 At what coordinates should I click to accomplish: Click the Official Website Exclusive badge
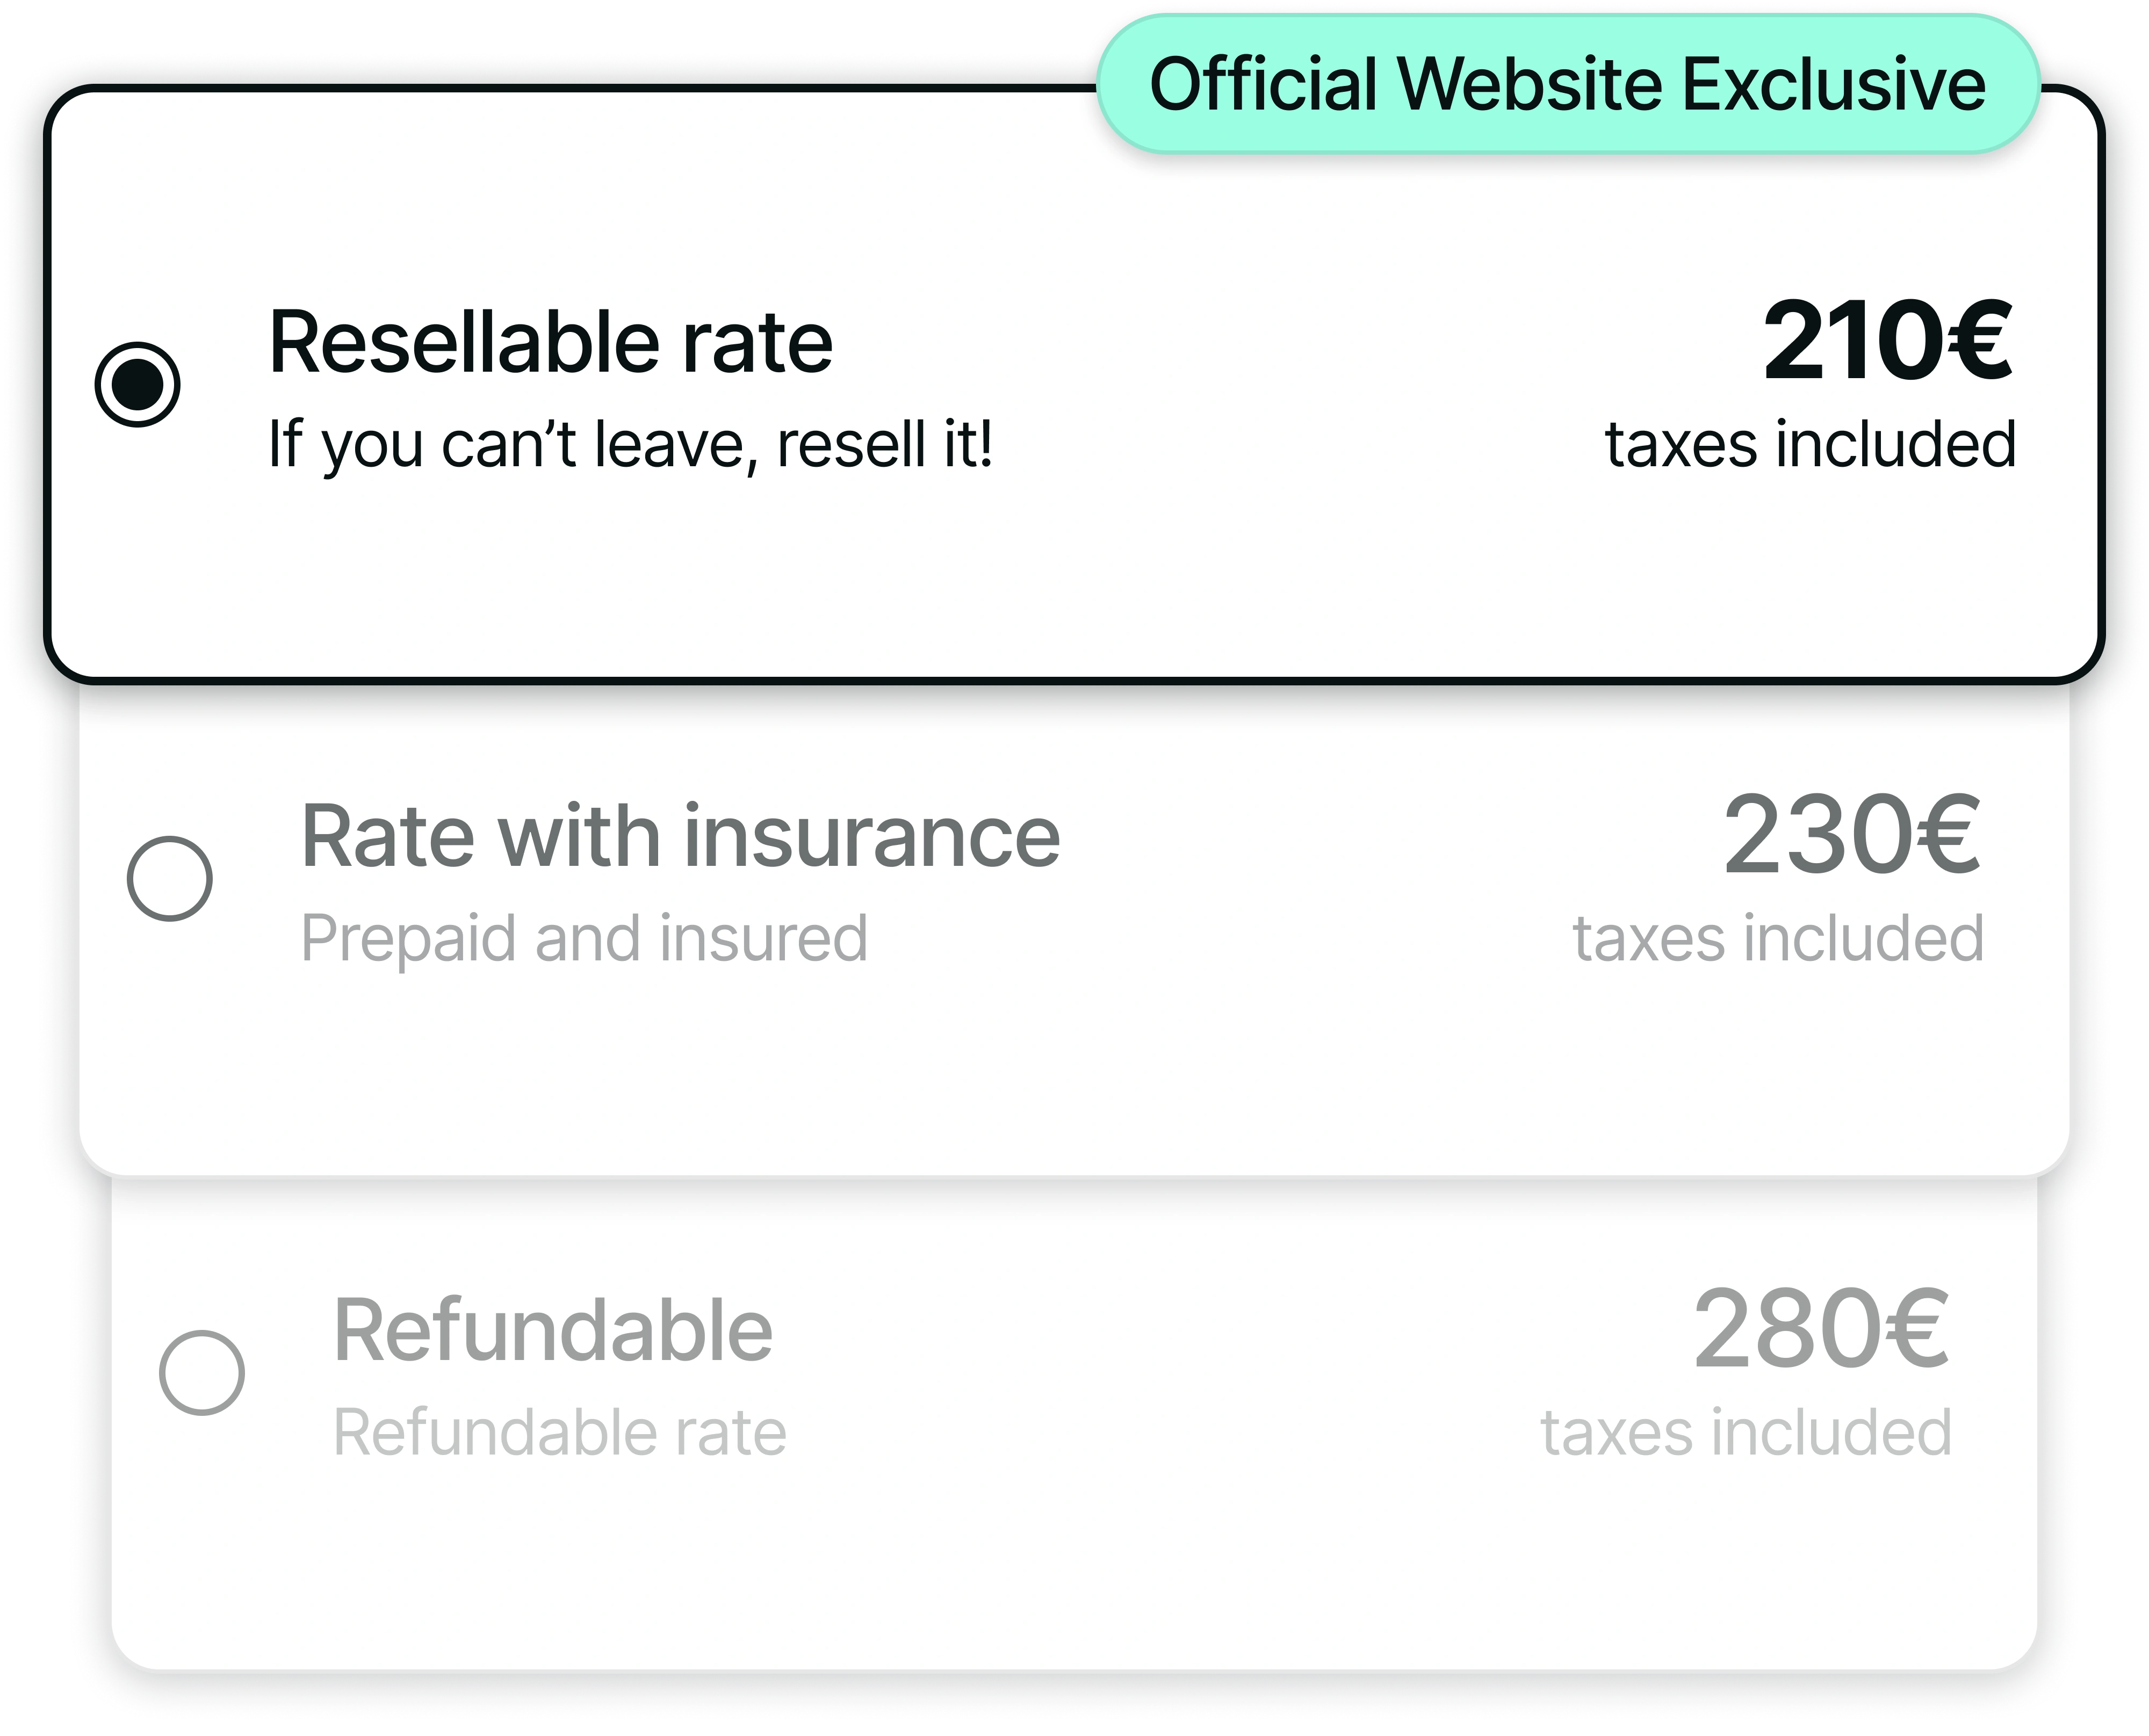[1567, 84]
